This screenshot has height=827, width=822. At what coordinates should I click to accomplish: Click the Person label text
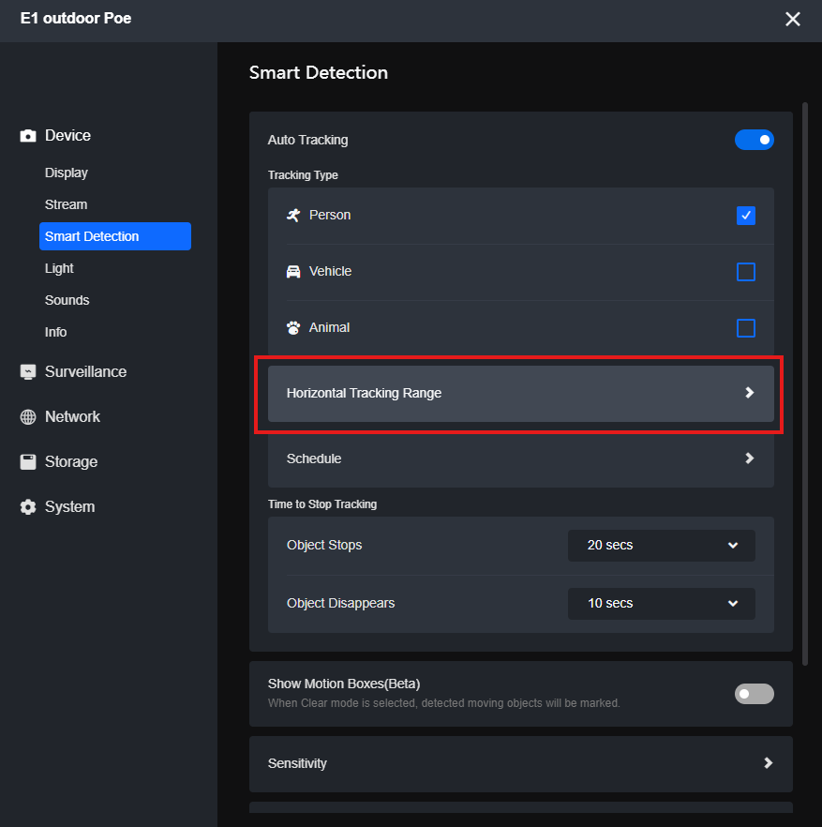click(330, 216)
